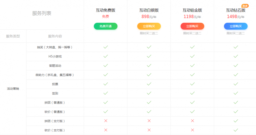Click 限时买二送二 under 互动钻石版
256x135 pixels.
[236, 33]
